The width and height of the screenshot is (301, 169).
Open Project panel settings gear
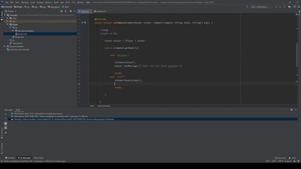point(71,11)
